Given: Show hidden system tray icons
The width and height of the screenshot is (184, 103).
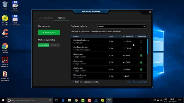Looking at the screenshot, I should click(x=152, y=100).
